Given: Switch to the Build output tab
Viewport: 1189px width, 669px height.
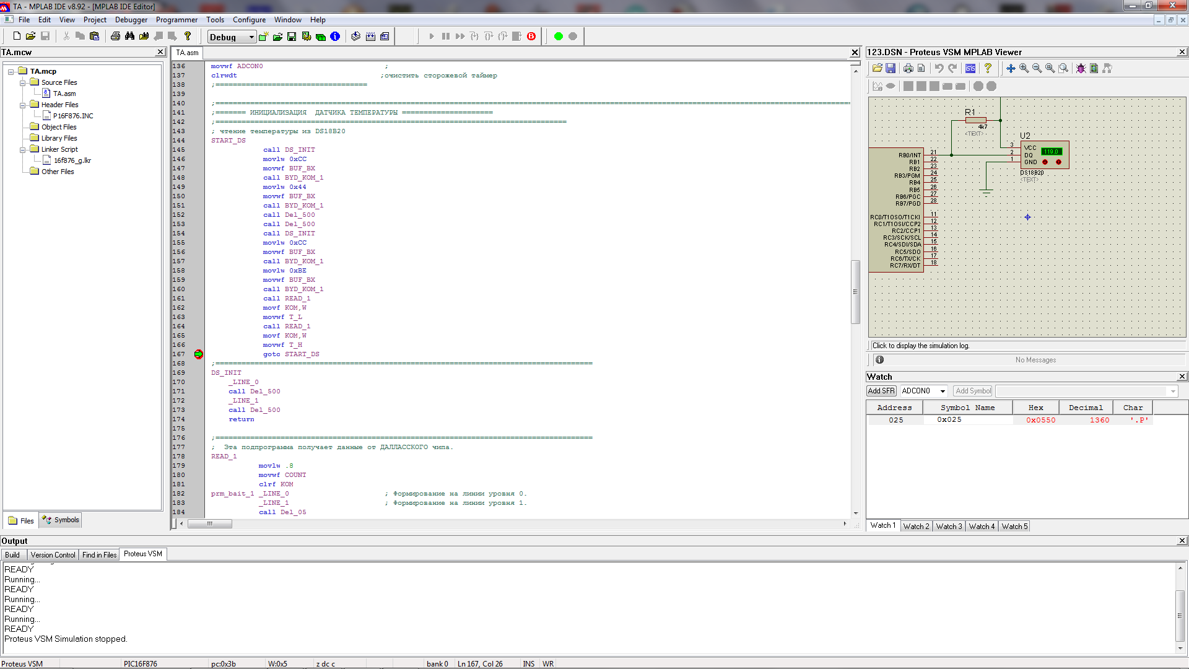Looking at the screenshot, I should click(12, 555).
